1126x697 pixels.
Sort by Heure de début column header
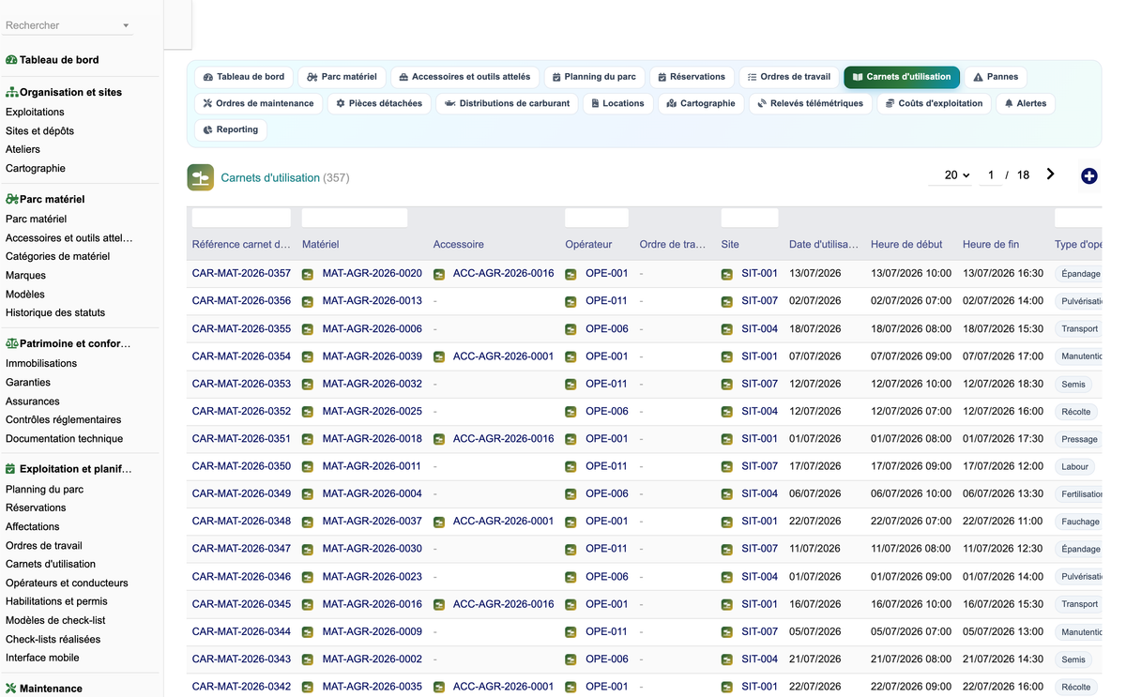[x=906, y=245]
